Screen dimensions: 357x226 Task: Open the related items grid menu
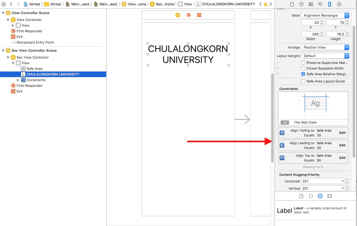point(4,4)
